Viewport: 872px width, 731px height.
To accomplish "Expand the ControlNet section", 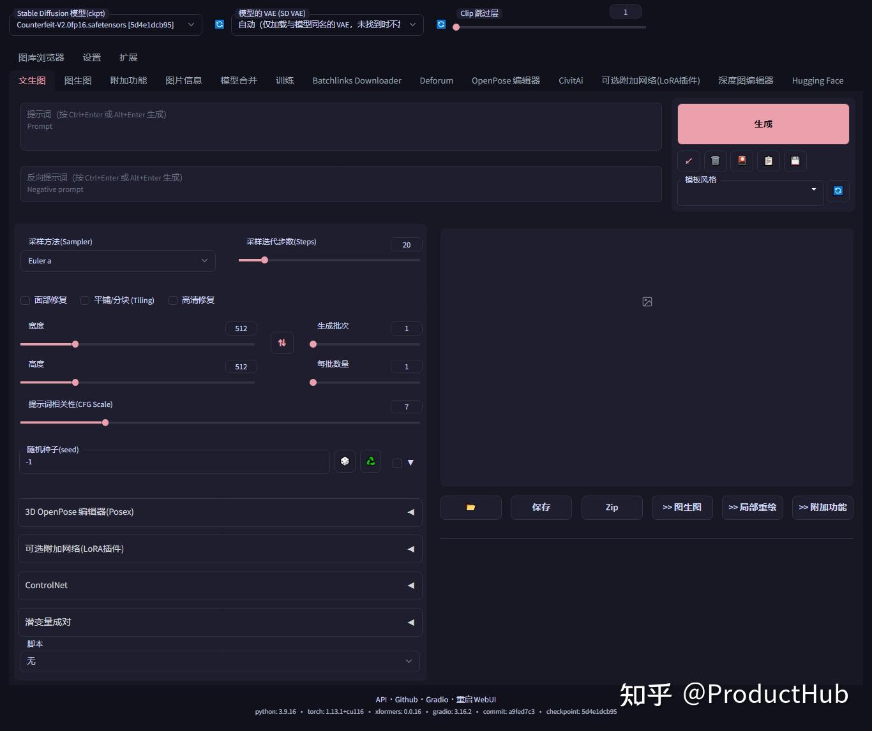I will coord(220,585).
